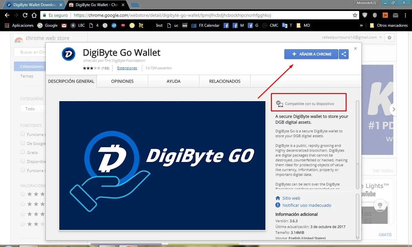Select Temas in the store sidebar
This screenshot has height=247, width=412.
click(27, 76)
